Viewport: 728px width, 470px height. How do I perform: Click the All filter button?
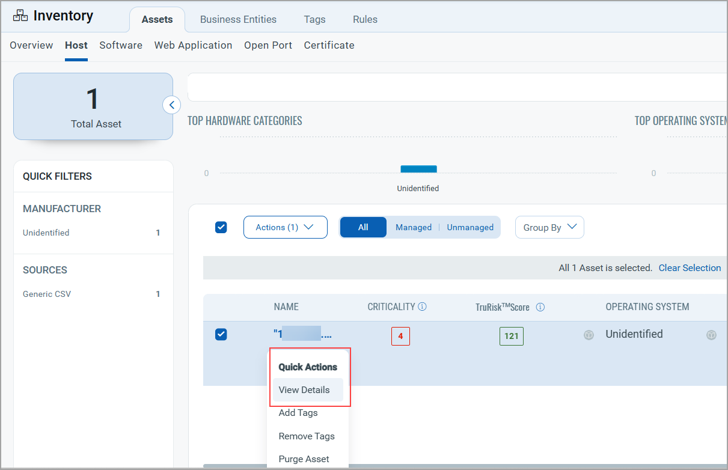[x=363, y=227]
